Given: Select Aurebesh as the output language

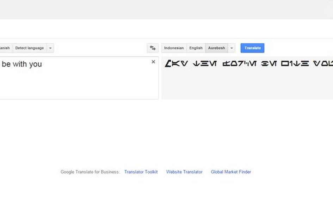Looking at the screenshot, I should click(216, 48).
